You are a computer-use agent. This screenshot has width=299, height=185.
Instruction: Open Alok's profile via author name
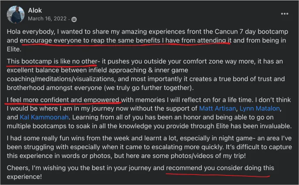[x=35, y=10]
